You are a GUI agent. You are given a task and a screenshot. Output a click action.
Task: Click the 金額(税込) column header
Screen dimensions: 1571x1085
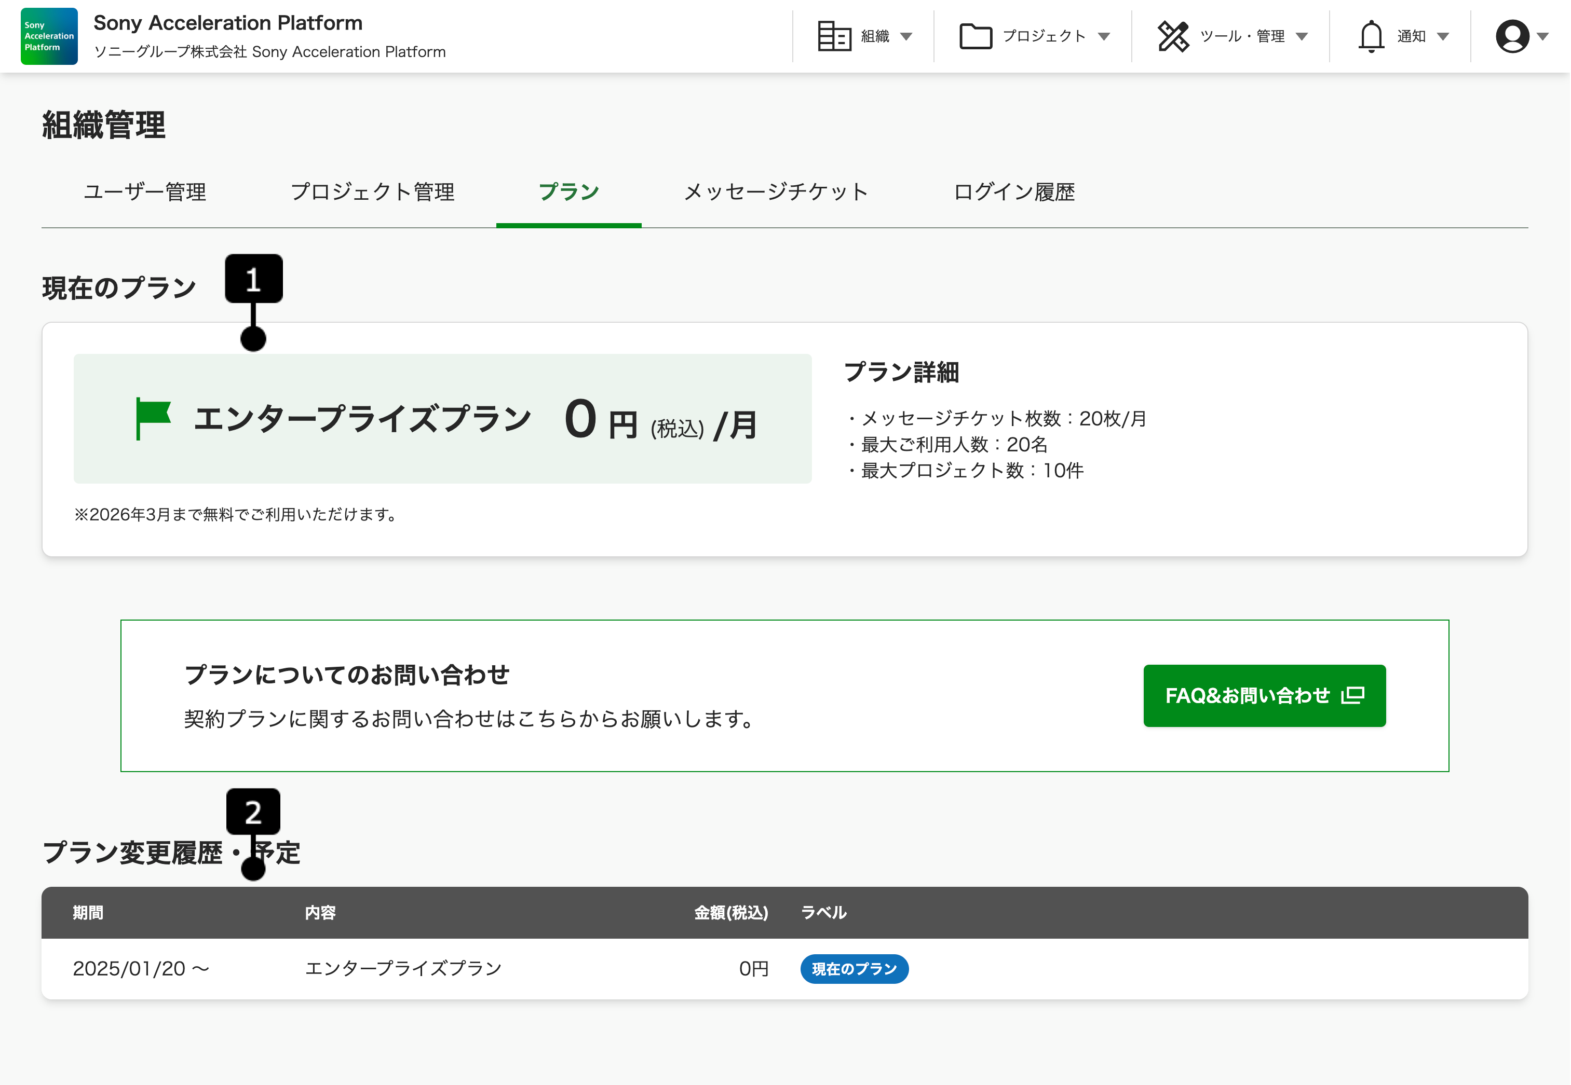731,912
